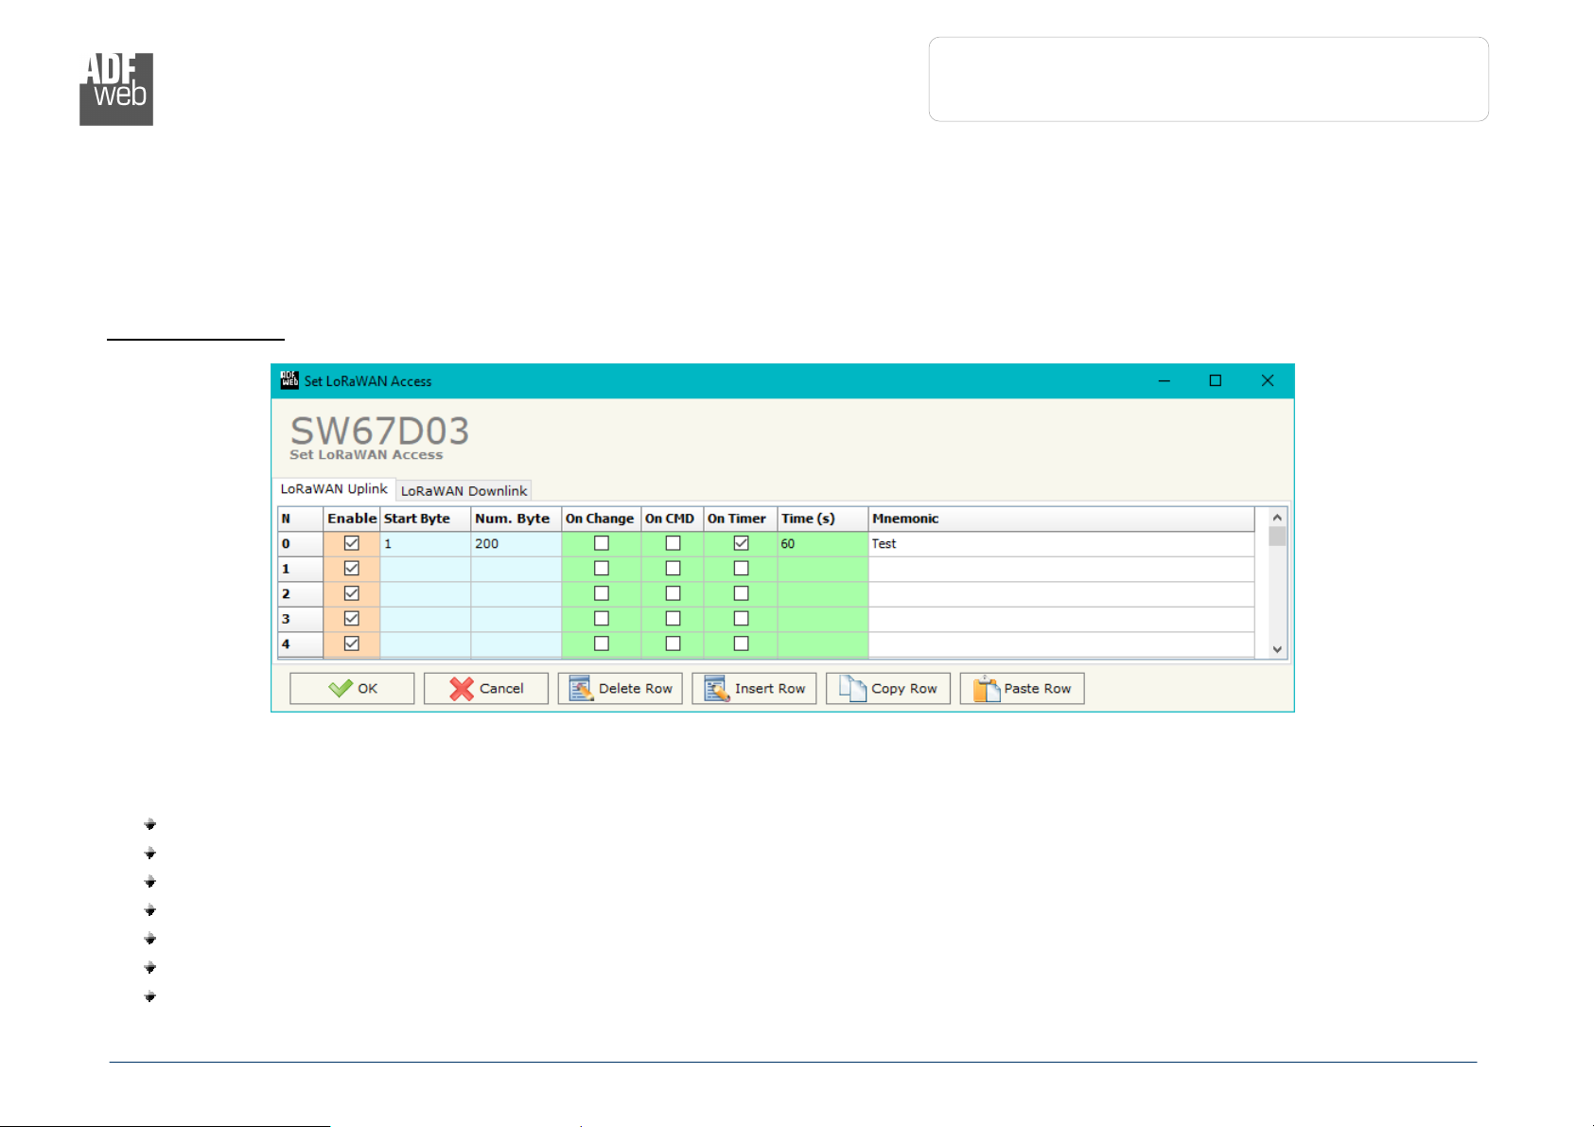Click the Paste Row button
Image resolution: width=1594 pixels, height=1127 pixels.
1023,689
